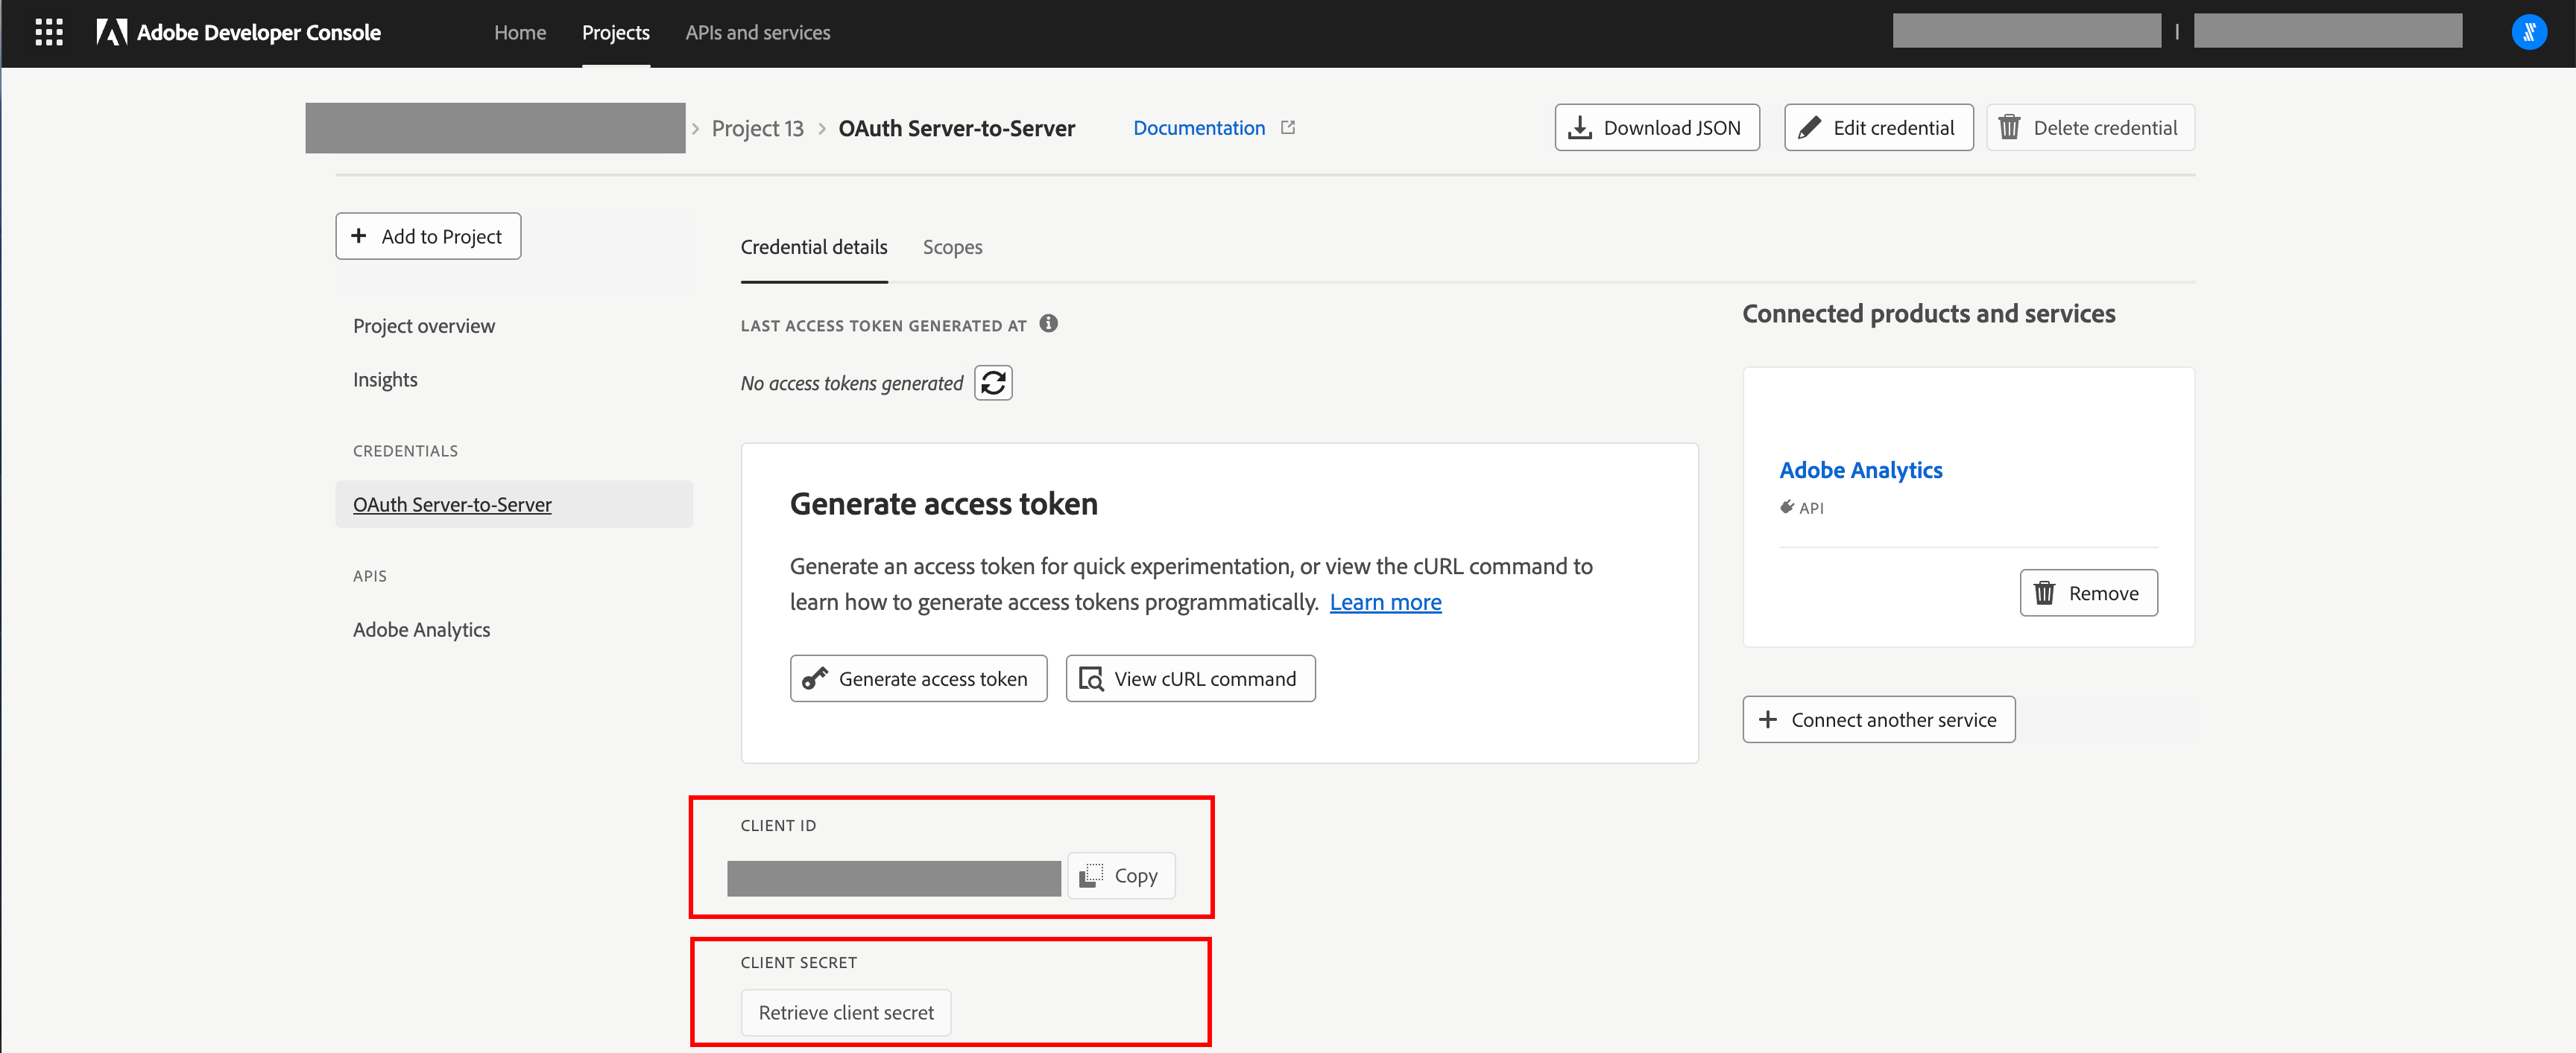Viewport: 2576px width, 1053px height.
Task: Open Adobe Analytics connected service link
Action: click(x=1861, y=470)
